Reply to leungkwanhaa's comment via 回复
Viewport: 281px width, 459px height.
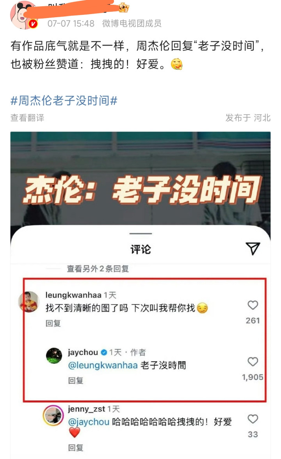53,324
